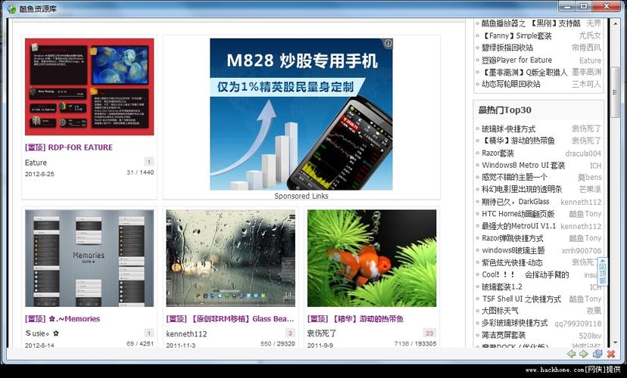Open the RDP-FOR EATURE thumbnail image
Image resolution: width=627 pixels, height=378 pixels.
[89, 87]
